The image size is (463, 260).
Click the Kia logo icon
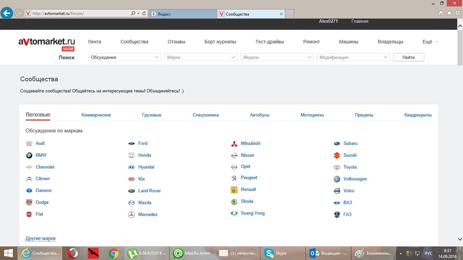click(x=131, y=179)
